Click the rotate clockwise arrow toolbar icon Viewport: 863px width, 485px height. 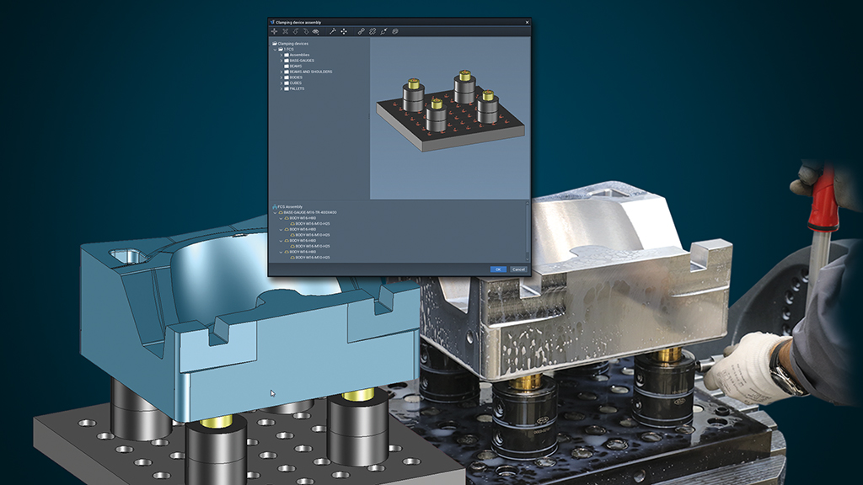tap(306, 31)
